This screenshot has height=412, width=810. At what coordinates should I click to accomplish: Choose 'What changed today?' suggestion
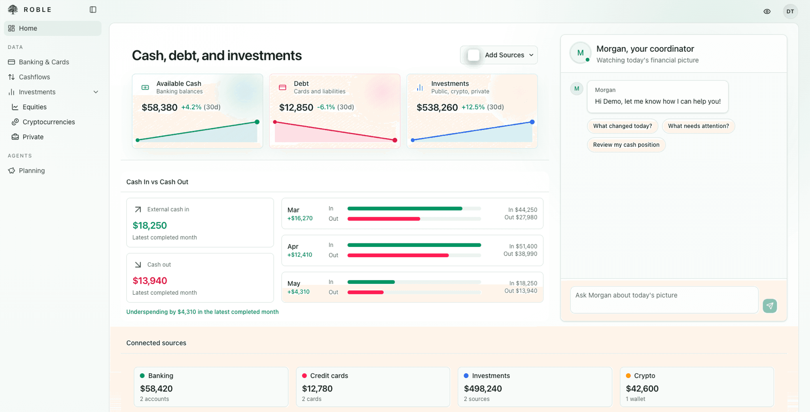pos(623,126)
